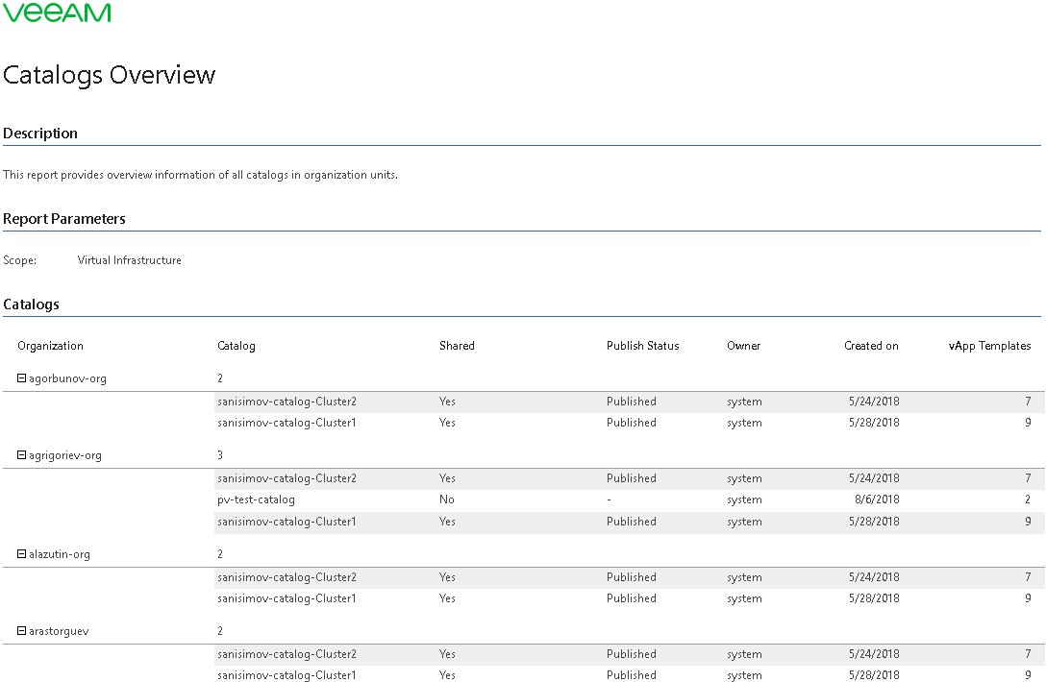
Task: Select the pv-test-catalog row
Action: 256,499
